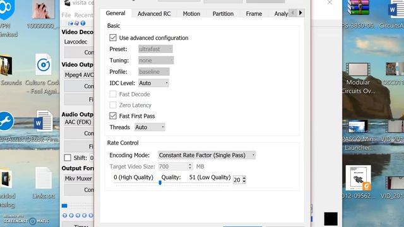
Task: Switch to the Advanced RC tab
Action: (x=154, y=14)
